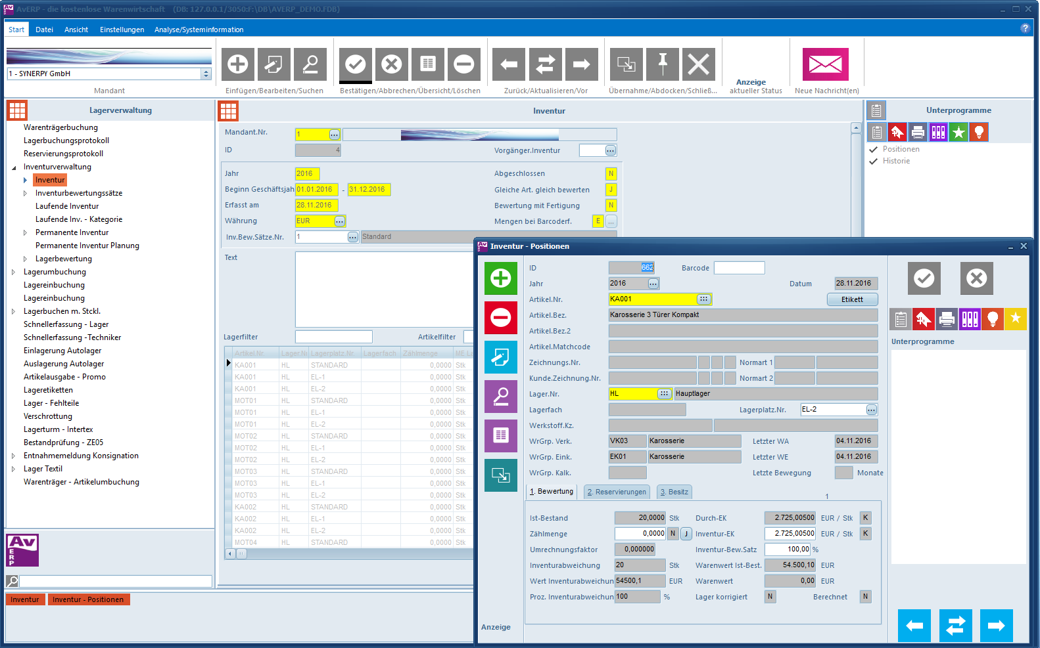Image resolution: width=1040 pixels, height=648 pixels.
Task: Click the Barcode input field
Action: (x=739, y=268)
